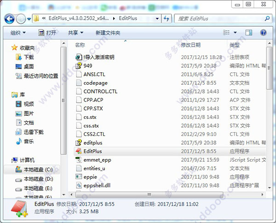The image size is (276, 223).
Task: Click the navigation pane scroll down arrow
Action: click(64, 194)
